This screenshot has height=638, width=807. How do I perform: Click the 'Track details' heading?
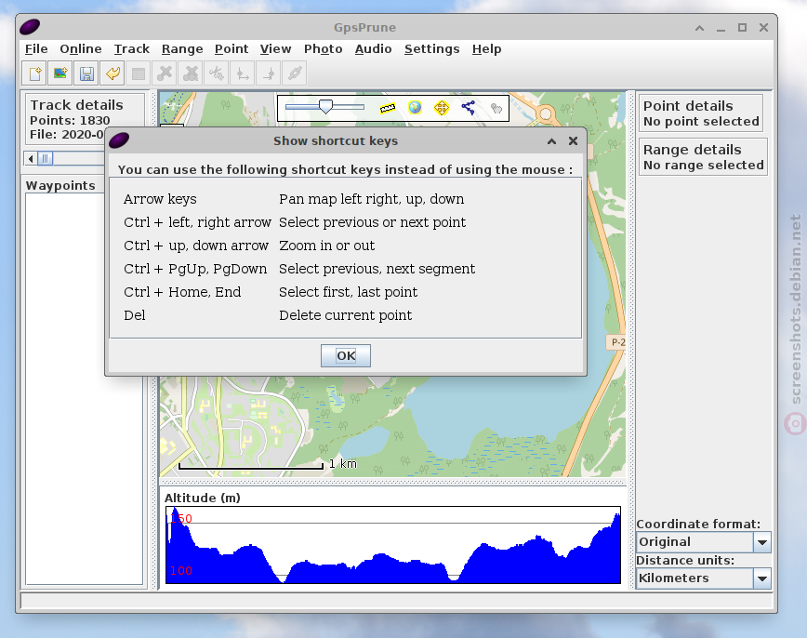tap(76, 105)
